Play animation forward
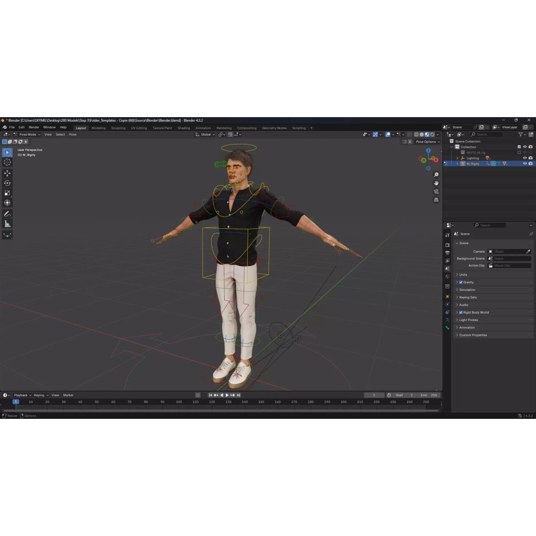 227,395
